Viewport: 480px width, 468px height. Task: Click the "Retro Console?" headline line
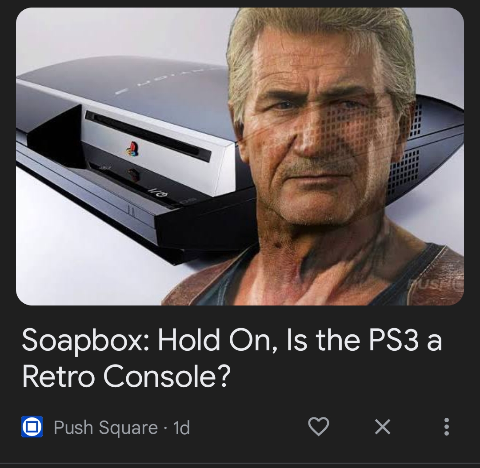126,376
